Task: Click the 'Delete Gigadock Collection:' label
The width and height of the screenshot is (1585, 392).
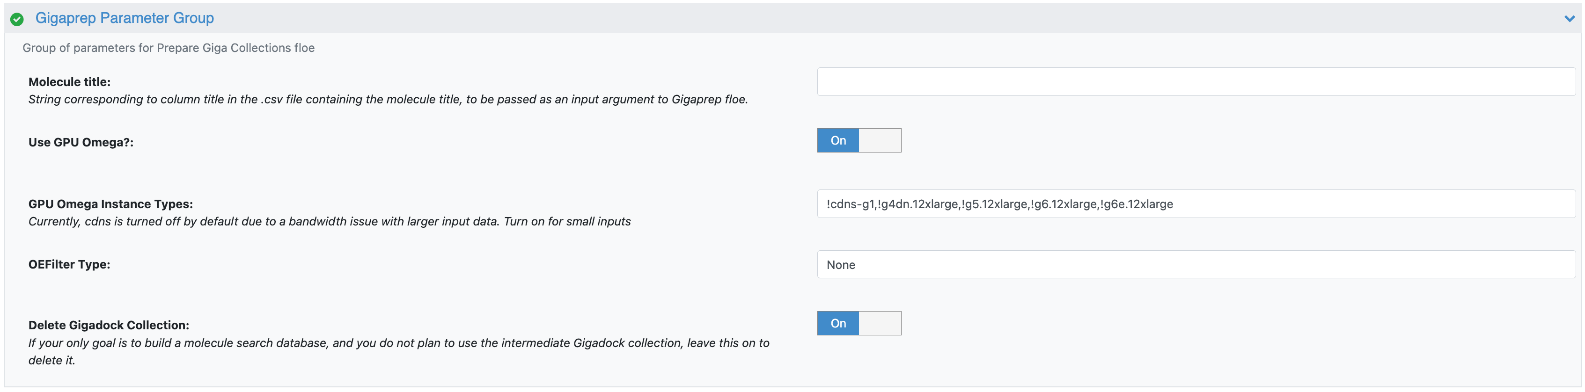Action: coord(109,326)
